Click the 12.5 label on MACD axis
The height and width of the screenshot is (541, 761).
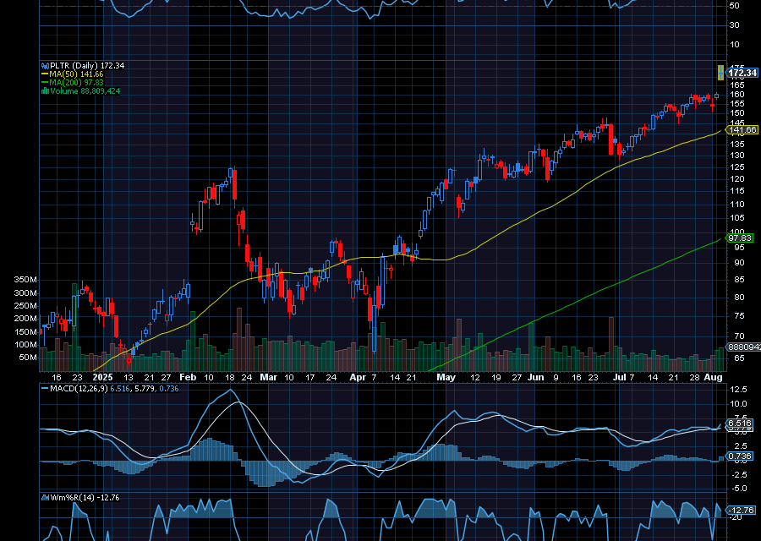click(737, 390)
